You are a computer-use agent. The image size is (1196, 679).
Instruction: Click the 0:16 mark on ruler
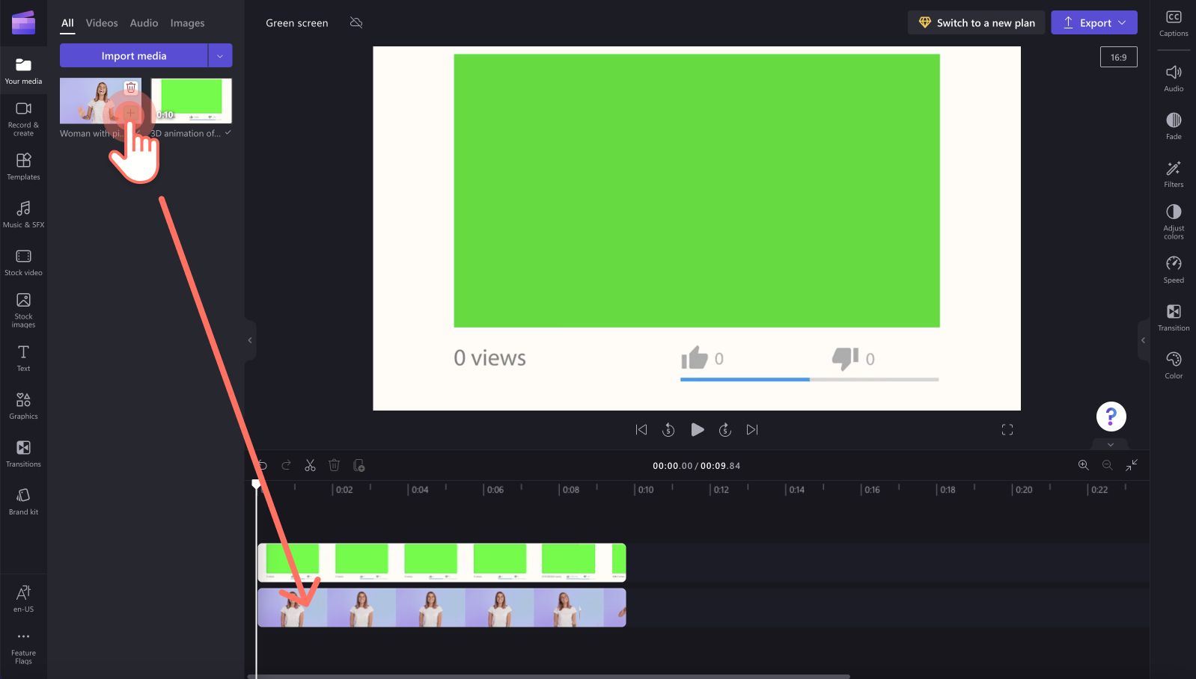point(872,490)
